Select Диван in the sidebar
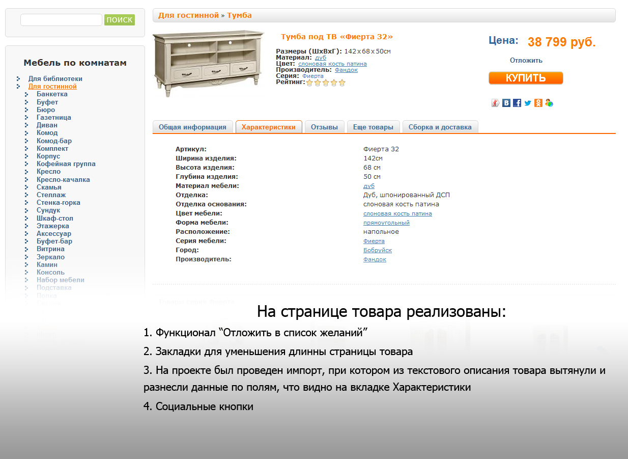The height and width of the screenshot is (459, 628). 47,125
